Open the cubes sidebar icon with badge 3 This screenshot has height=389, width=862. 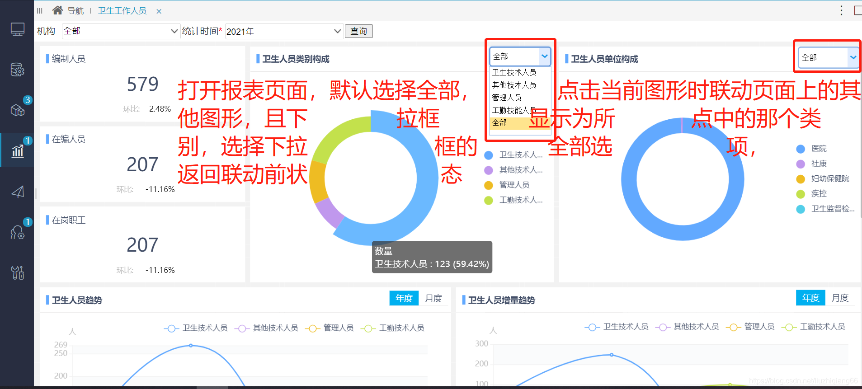[18, 110]
